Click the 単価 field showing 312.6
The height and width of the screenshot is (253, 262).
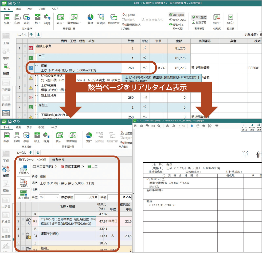[x=120, y=197]
